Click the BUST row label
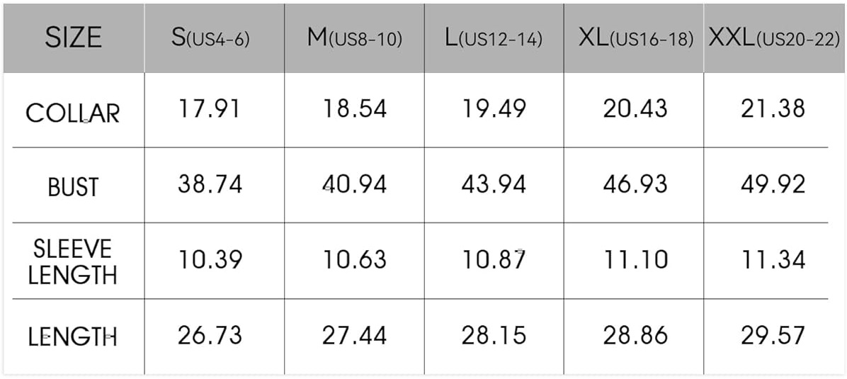Screen dimensions: 847x379 coord(74,187)
